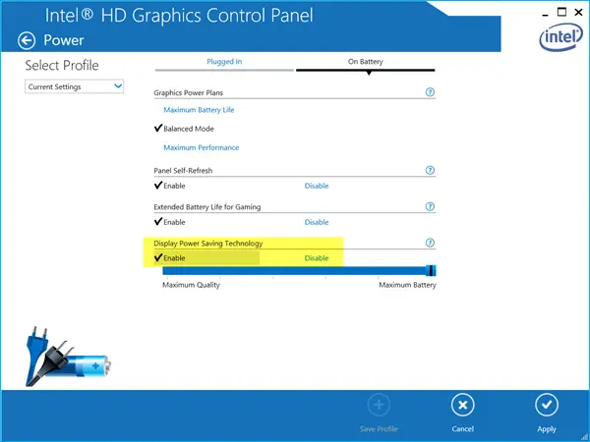This screenshot has height=442, width=590.
Task: Enable Panel Self-Refresh
Action: click(174, 186)
